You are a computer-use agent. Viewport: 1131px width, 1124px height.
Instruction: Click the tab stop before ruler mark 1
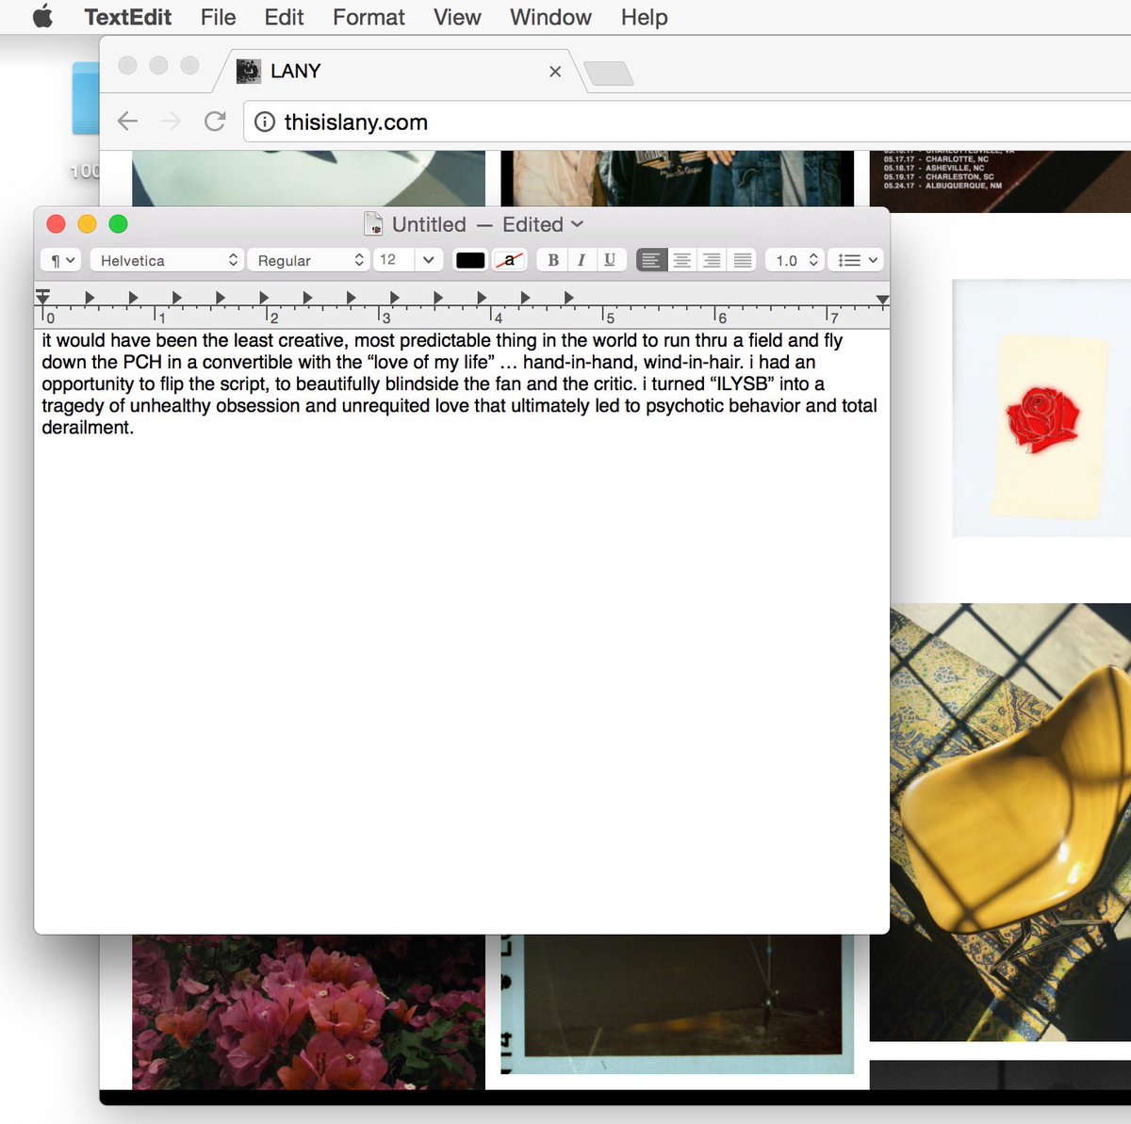[x=133, y=298]
